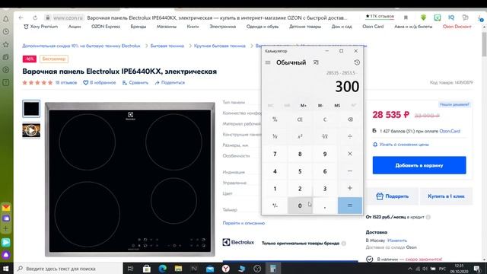
Task: Open Бренды menu item
Action: click(138, 27)
